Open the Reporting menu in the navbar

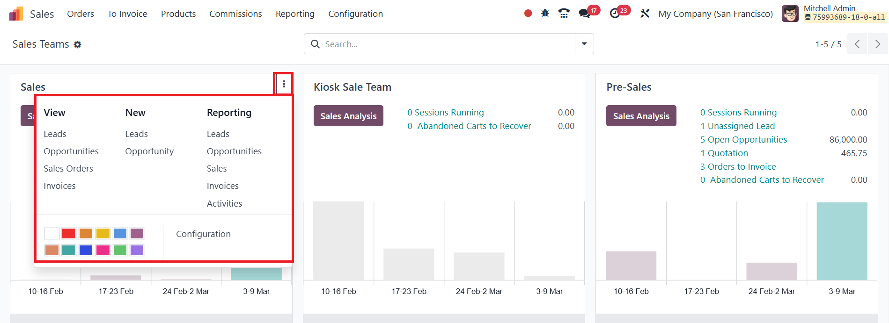[x=295, y=14]
